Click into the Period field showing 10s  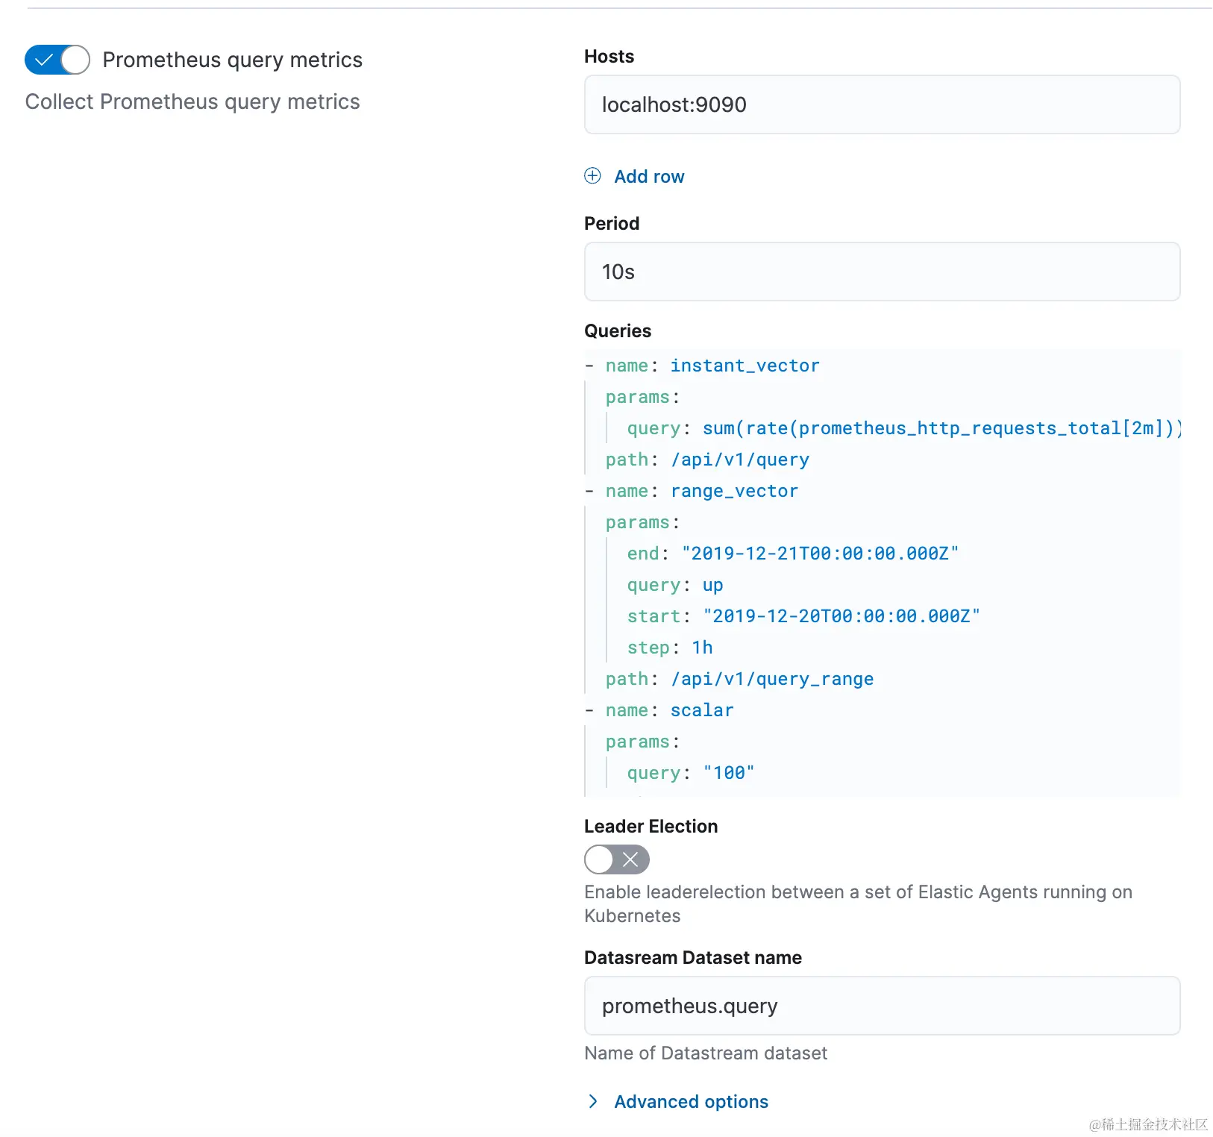882,272
